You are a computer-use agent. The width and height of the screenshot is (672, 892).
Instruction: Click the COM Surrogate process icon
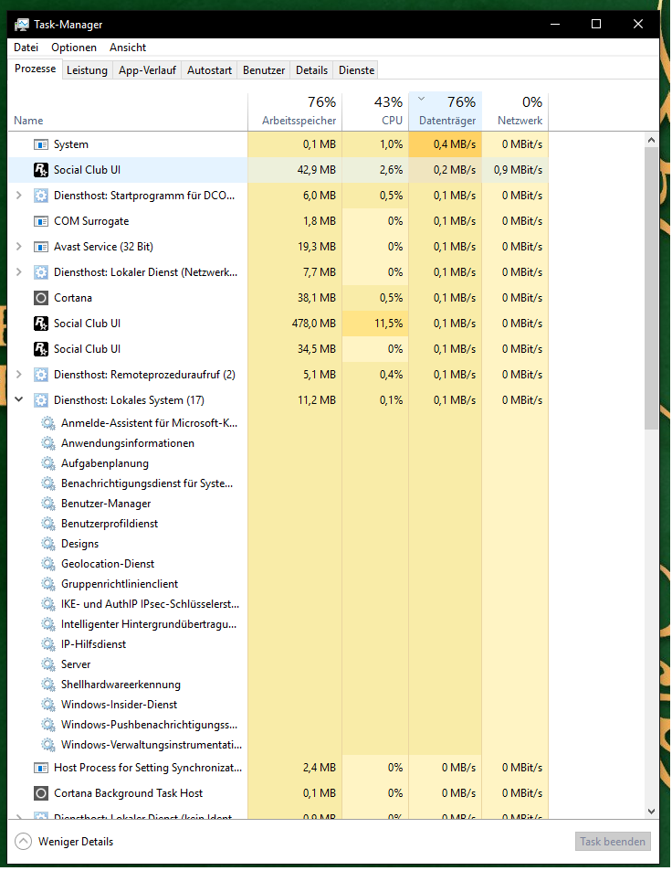(41, 221)
